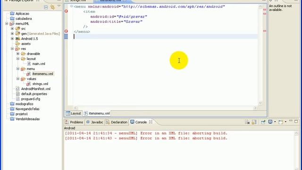This screenshot has width=302, height=170.
Task: Open the Javadoc view tab
Action: tap(95, 122)
